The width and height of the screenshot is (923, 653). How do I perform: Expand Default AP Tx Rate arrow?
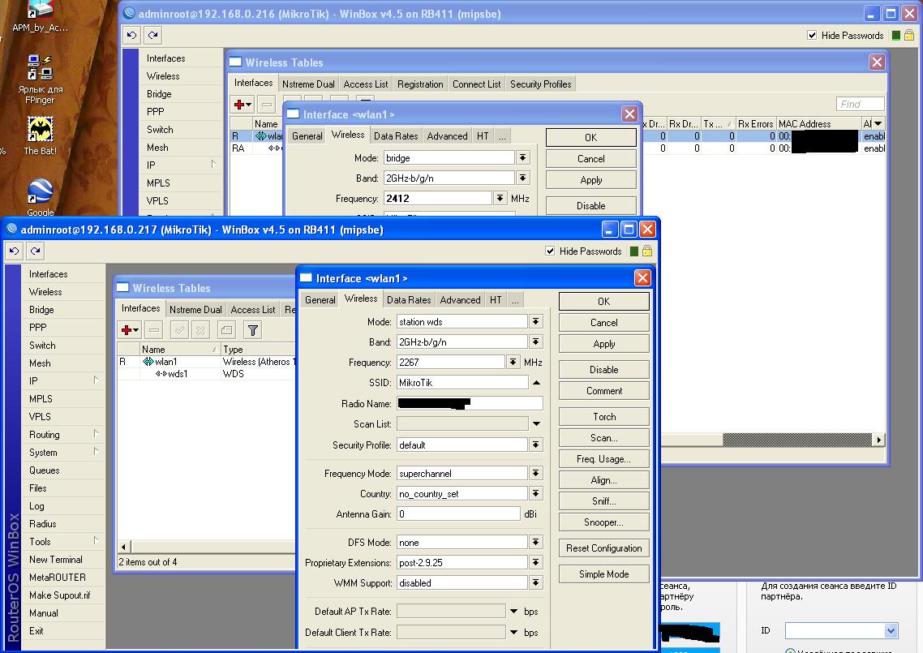pos(514,611)
